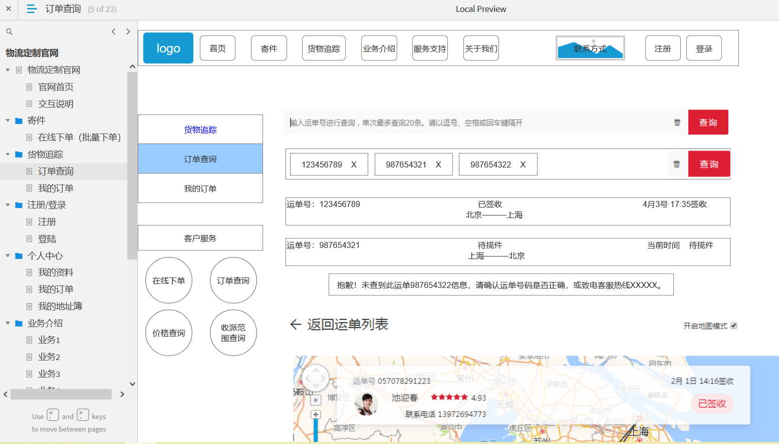Collapse the 物流定制官网 tree node
The image size is (779, 444).
(8, 70)
